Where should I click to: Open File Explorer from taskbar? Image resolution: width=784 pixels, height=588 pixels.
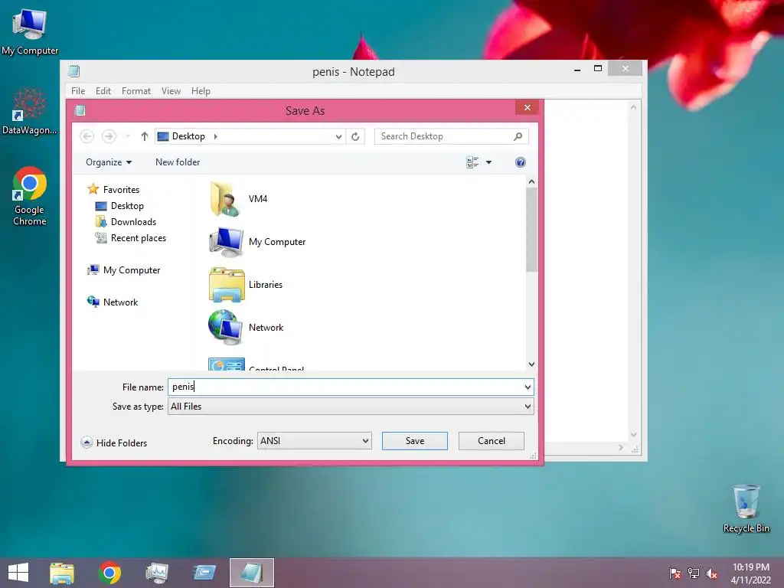click(62, 573)
